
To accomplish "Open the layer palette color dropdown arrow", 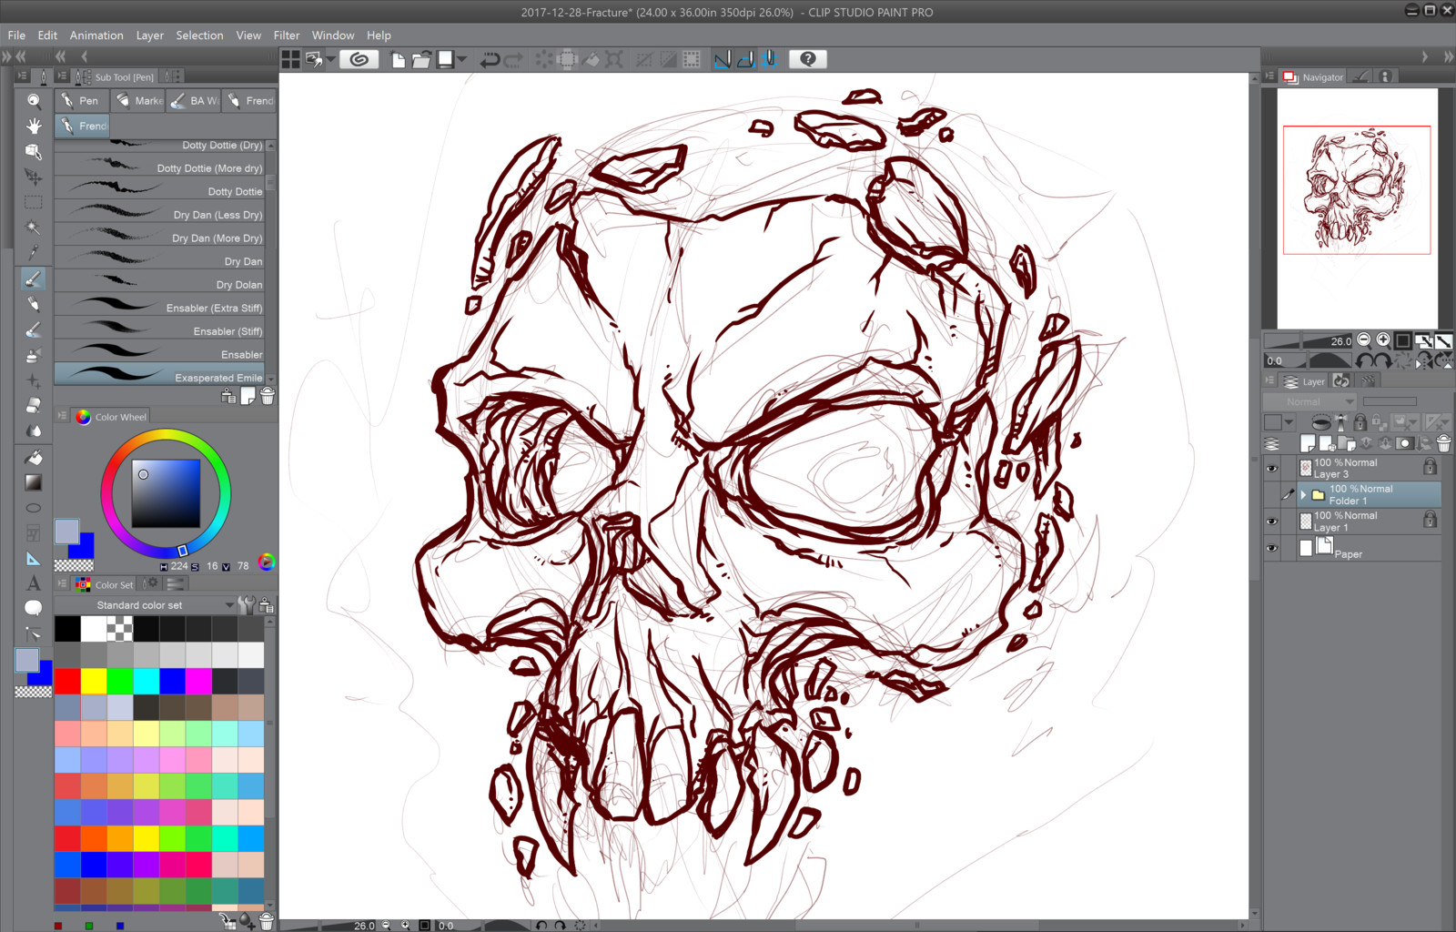I will [1289, 422].
